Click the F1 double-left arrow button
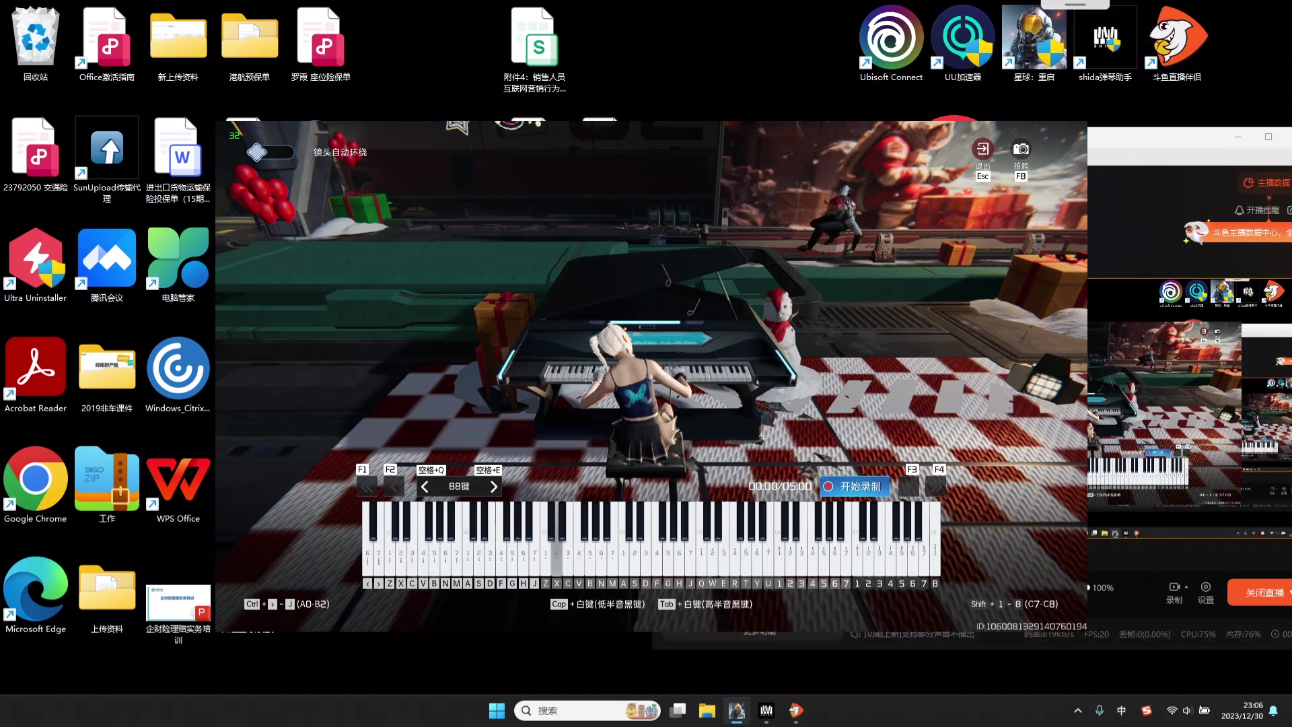This screenshot has height=727, width=1292. click(x=367, y=486)
